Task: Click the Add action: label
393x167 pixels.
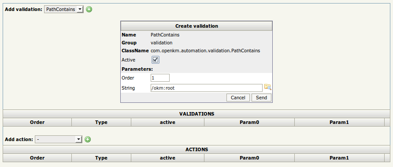Action: [19, 139]
